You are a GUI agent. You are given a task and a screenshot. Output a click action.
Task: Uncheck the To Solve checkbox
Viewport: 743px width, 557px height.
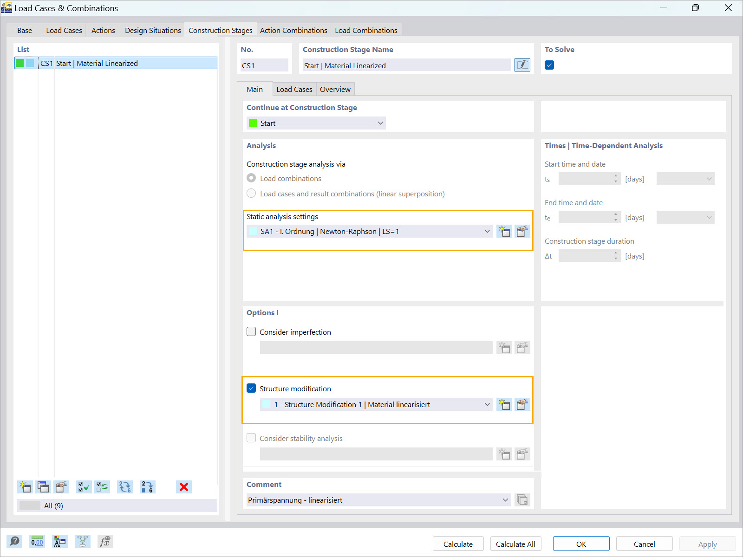549,65
